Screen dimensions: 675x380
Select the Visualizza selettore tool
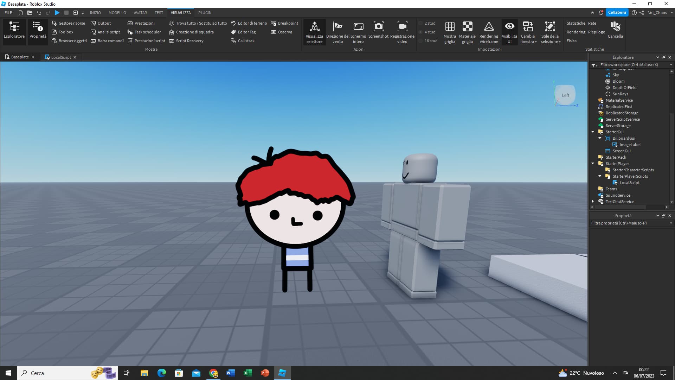(314, 32)
